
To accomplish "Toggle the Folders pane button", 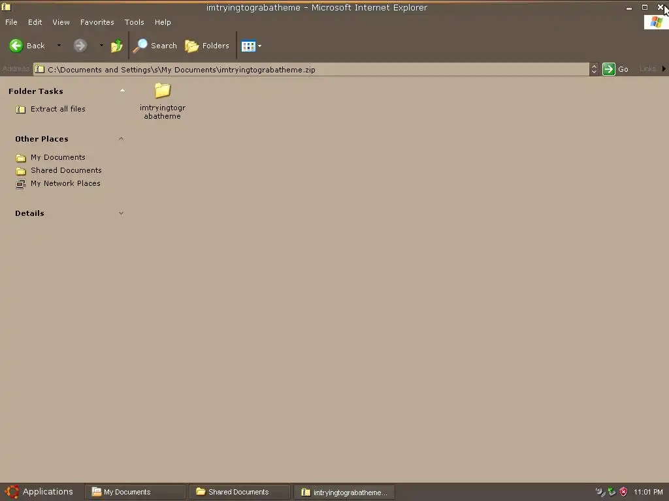I will pos(207,46).
